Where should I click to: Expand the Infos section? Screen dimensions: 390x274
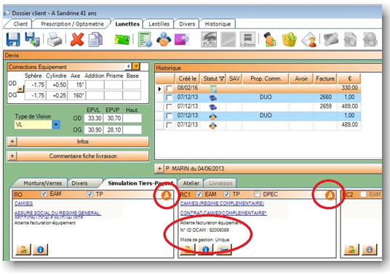point(12,142)
